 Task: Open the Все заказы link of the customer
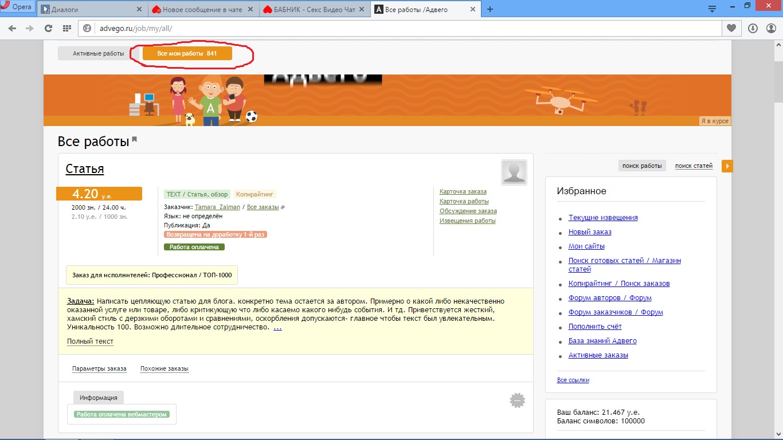tap(263, 207)
